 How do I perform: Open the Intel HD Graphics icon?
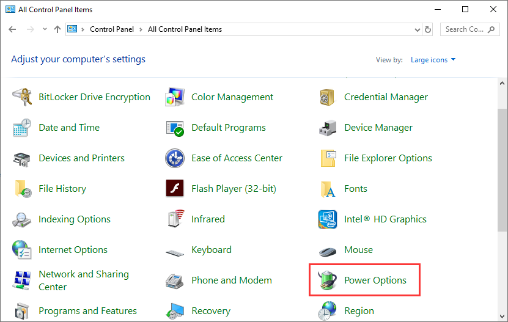pos(328,219)
